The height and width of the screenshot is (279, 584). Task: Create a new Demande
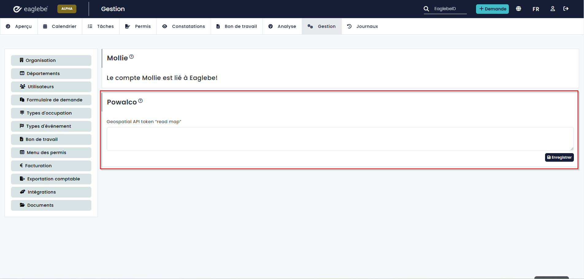coord(492,9)
